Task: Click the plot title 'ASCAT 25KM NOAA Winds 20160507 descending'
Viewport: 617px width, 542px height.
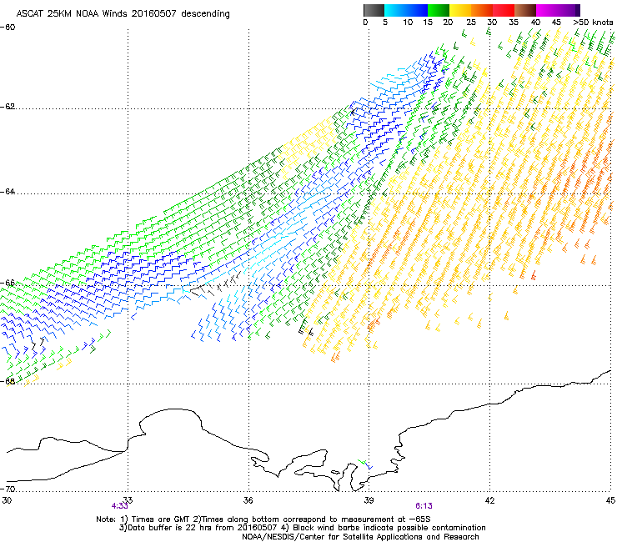Action: 123,13
